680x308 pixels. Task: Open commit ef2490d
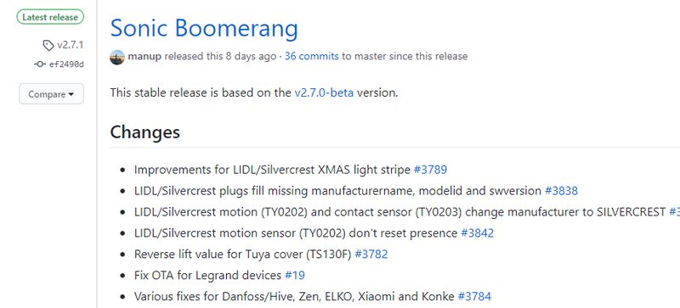(x=66, y=64)
